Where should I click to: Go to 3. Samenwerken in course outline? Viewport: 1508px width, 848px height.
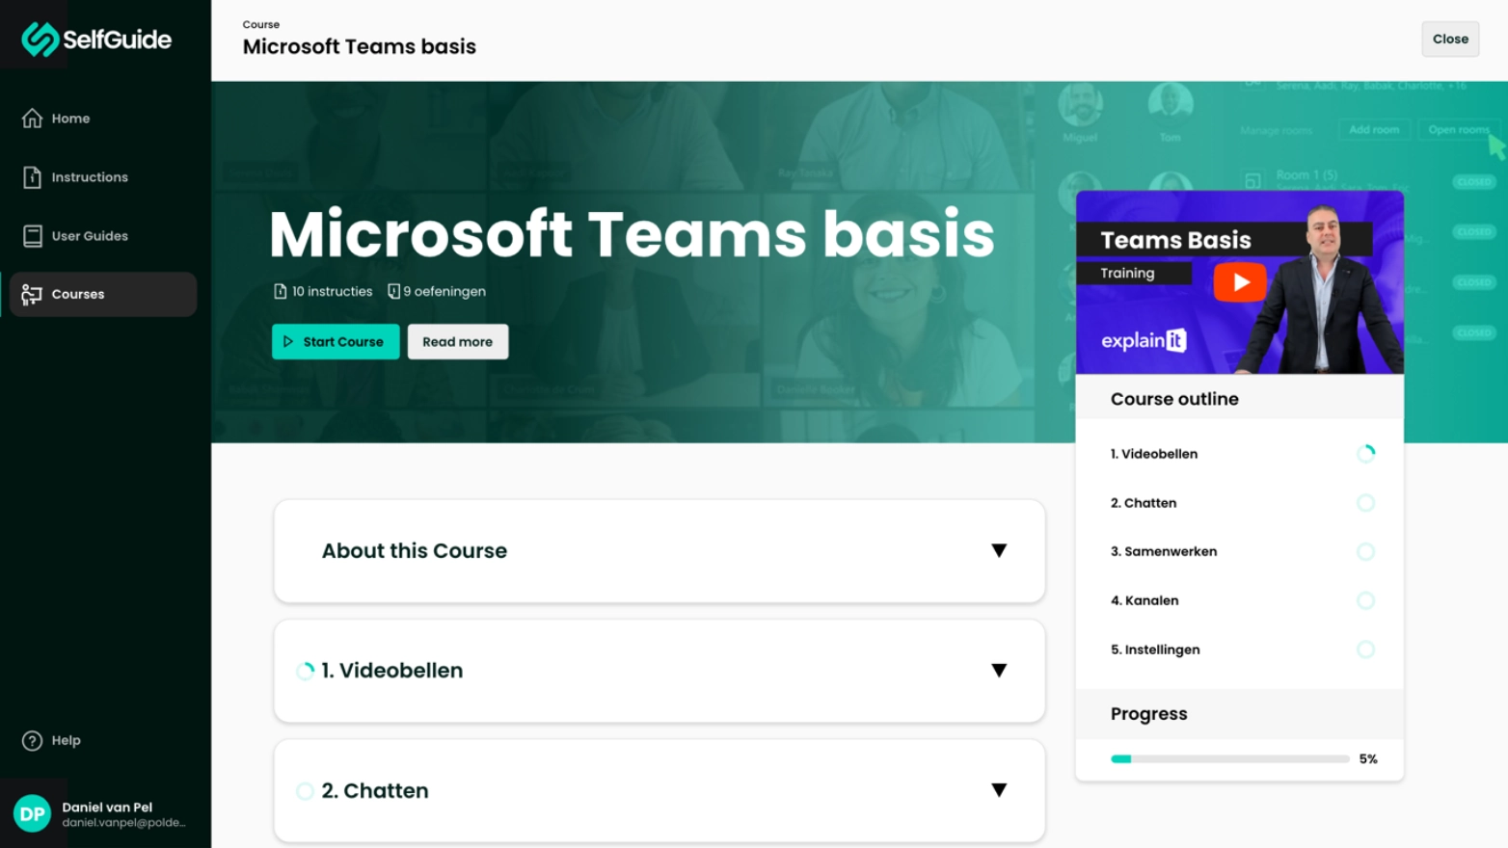(x=1164, y=552)
